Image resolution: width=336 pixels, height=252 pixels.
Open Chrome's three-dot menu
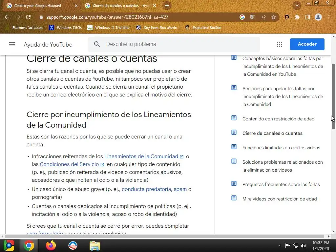point(329,17)
